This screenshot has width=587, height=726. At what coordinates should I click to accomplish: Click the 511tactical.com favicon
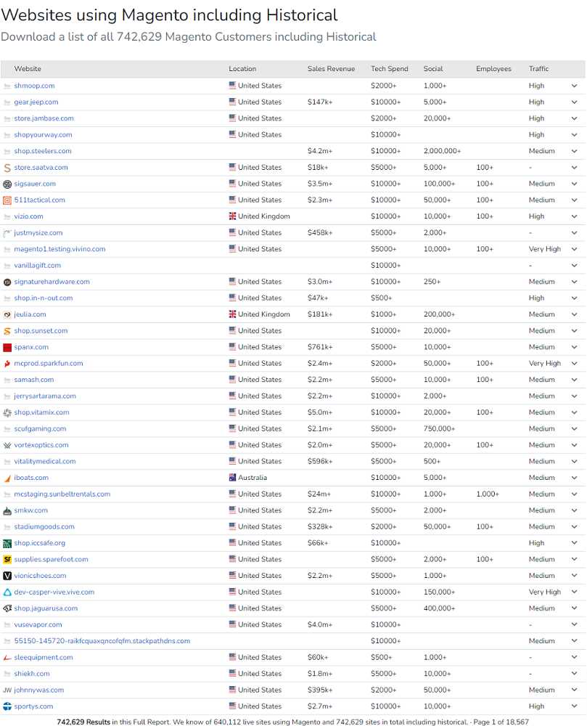pyautogui.click(x=7, y=200)
